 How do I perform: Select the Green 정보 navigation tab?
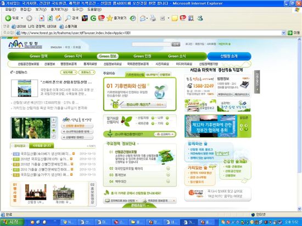[108, 56]
